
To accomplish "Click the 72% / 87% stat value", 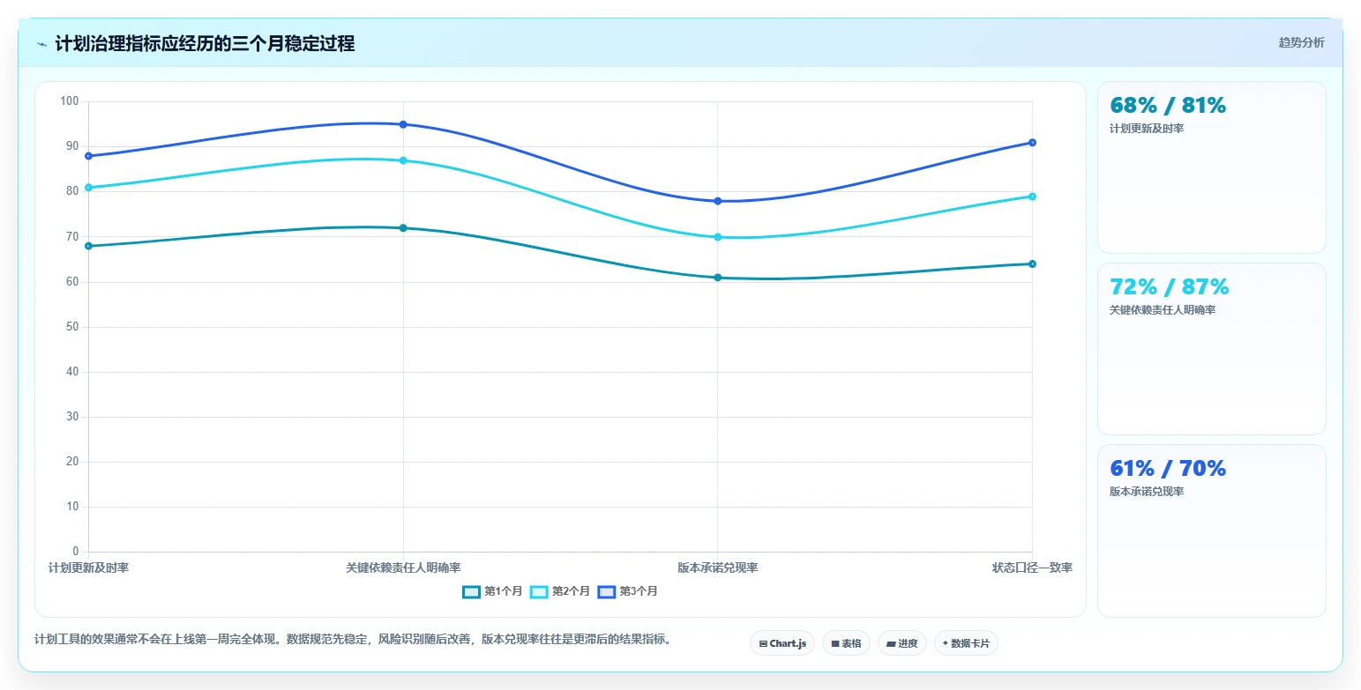I will (x=1170, y=287).
